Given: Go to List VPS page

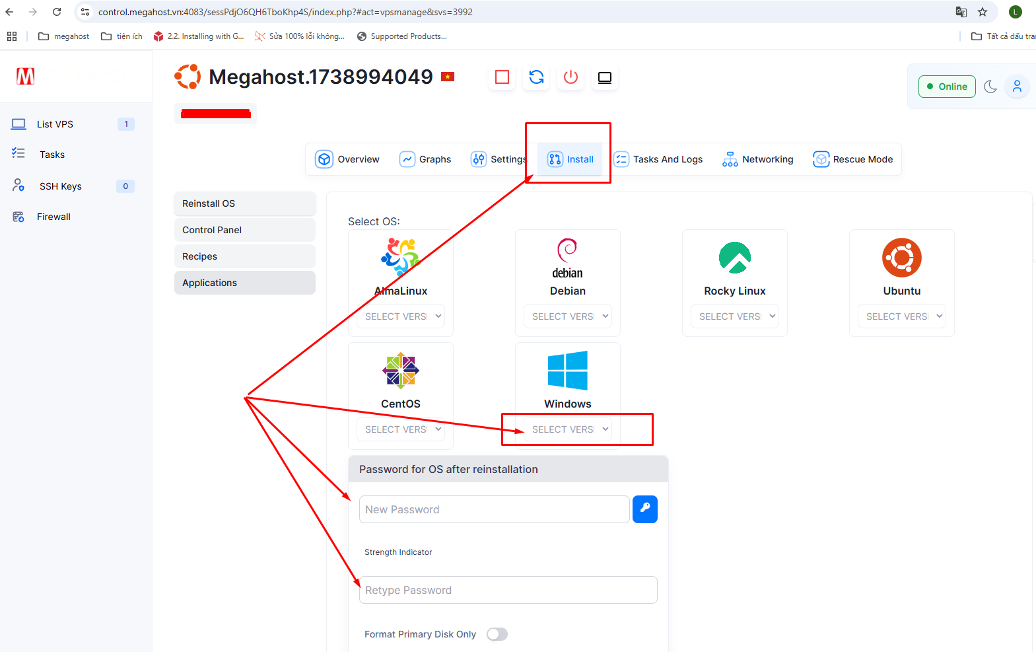Looking at the screenshot, I should [x=55, y=124].
